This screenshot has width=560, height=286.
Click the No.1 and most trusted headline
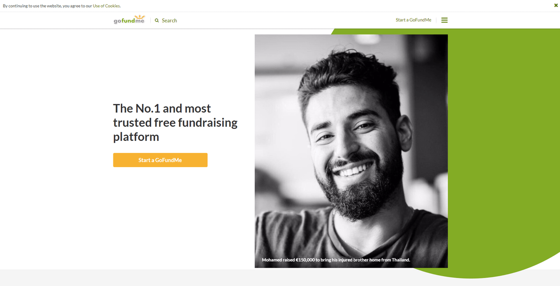tap(175, 123)
